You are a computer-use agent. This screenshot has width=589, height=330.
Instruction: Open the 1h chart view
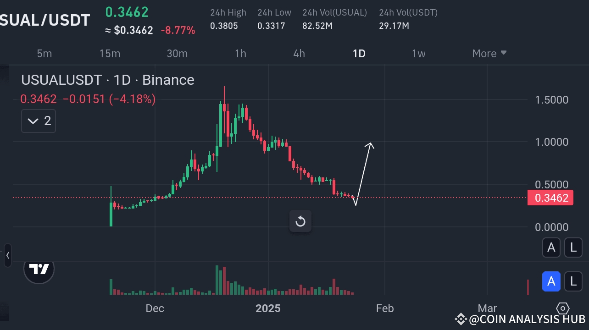point(240,53)
